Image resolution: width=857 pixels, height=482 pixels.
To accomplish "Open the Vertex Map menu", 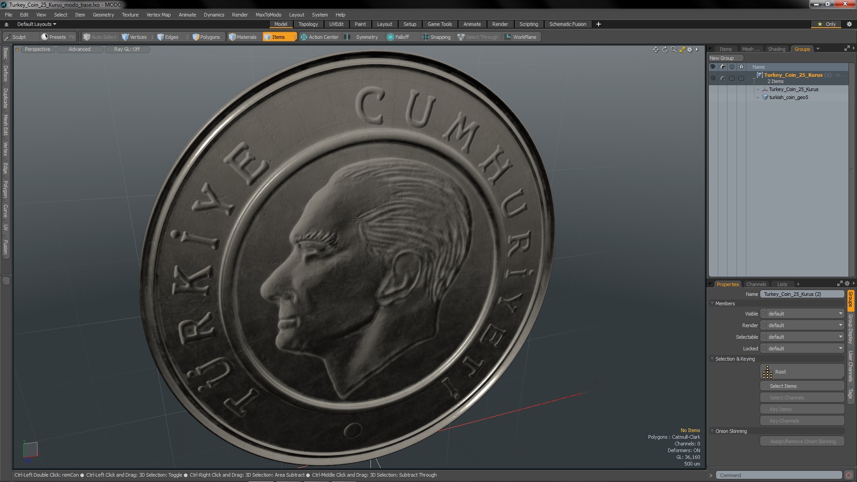I will [158, 15].
